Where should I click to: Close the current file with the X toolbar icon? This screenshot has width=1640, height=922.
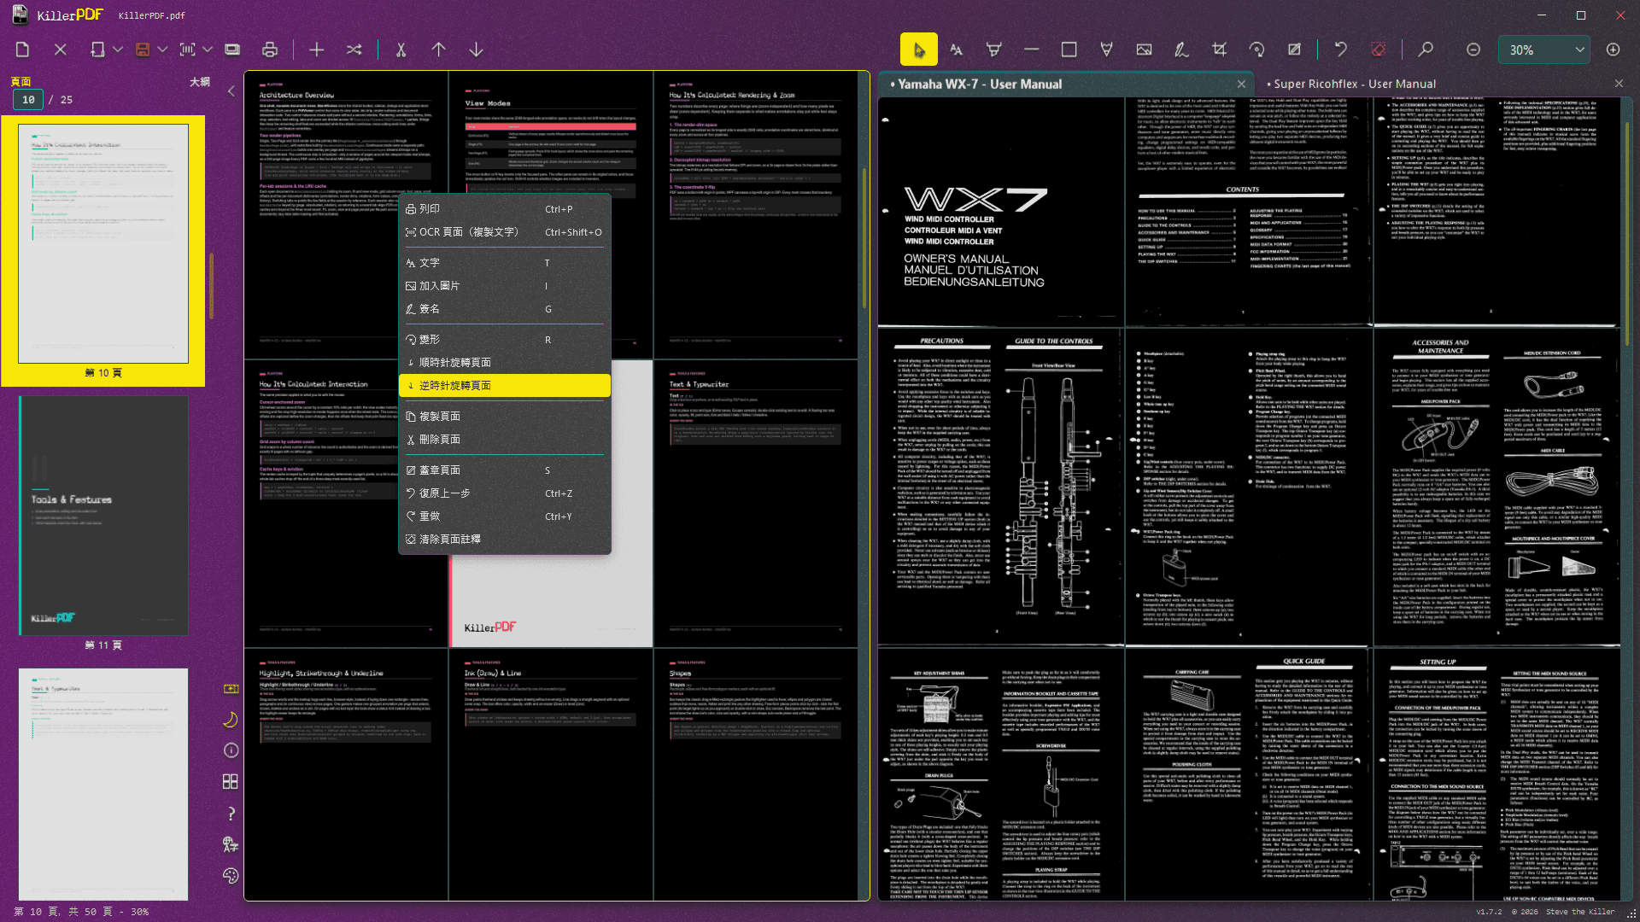pos(61,50)
